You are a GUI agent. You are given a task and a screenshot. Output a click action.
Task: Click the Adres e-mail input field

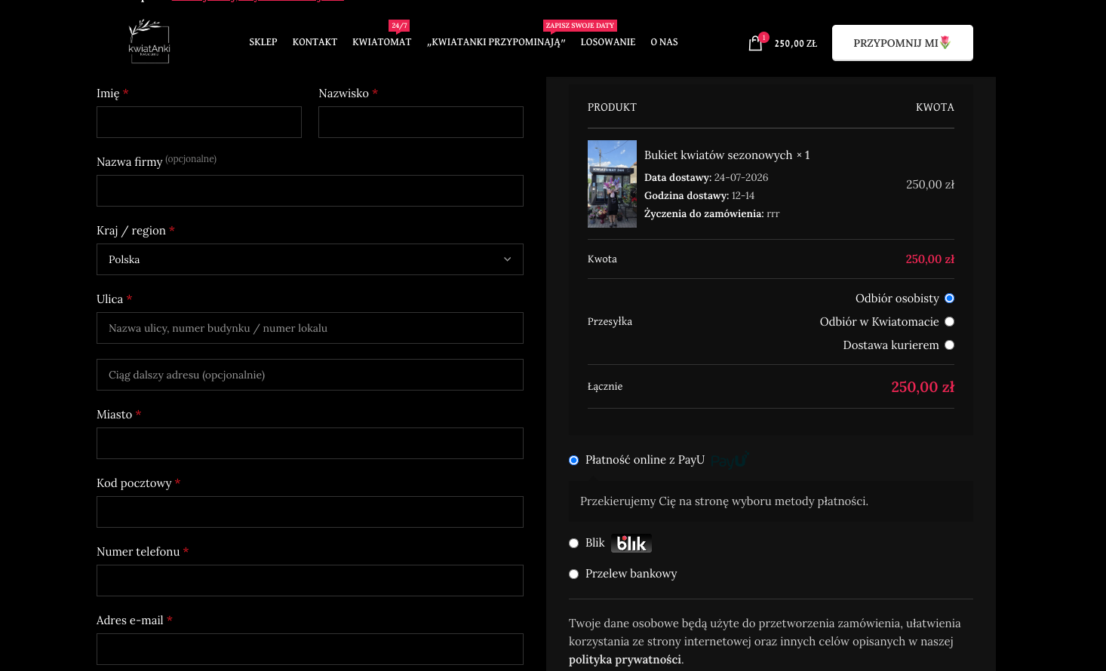click(x=310, y=649)
